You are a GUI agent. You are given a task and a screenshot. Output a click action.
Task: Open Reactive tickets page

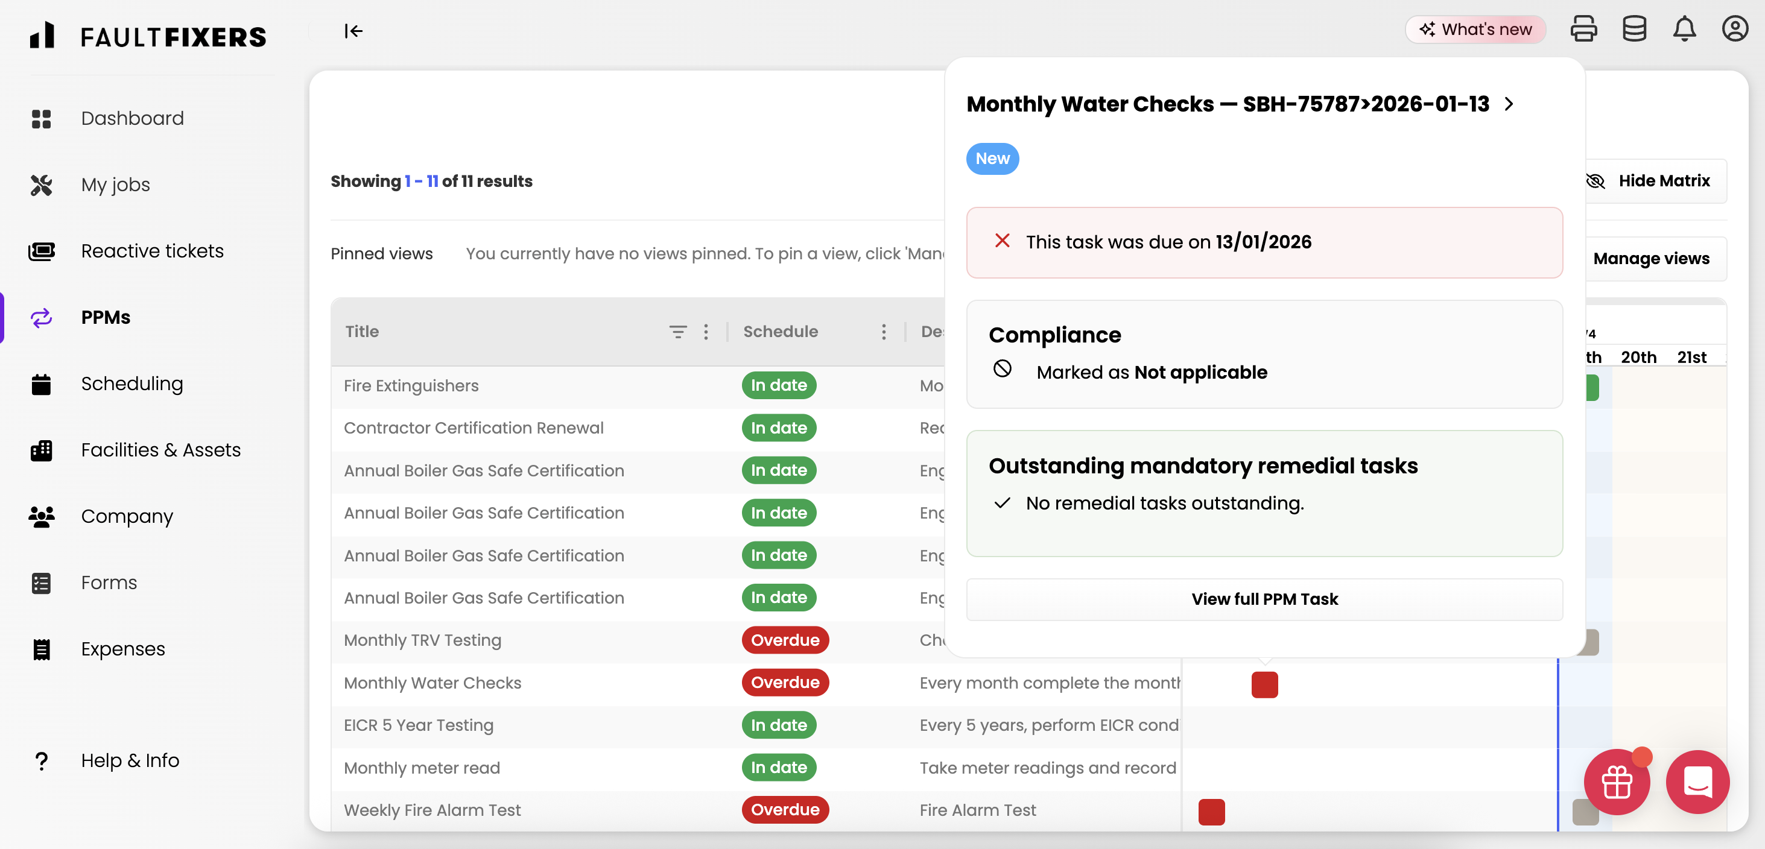(x=152, y=251)
